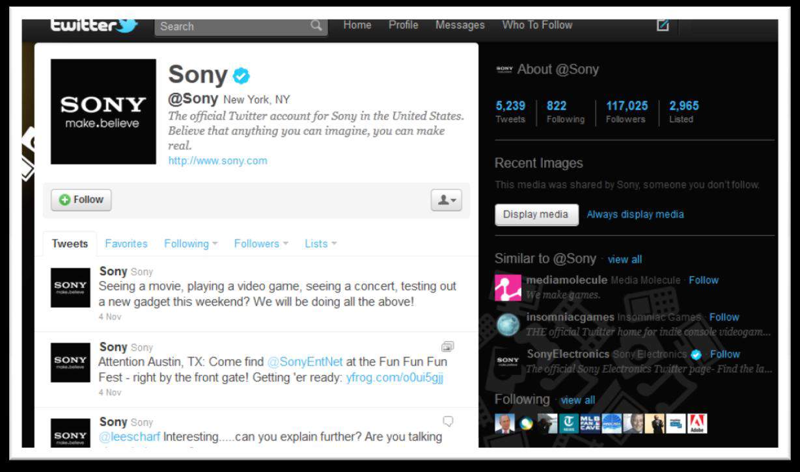Expand the Followers tab dropdown arrow
The width and height of the screenshot is (800, 472).
point(285,244)
